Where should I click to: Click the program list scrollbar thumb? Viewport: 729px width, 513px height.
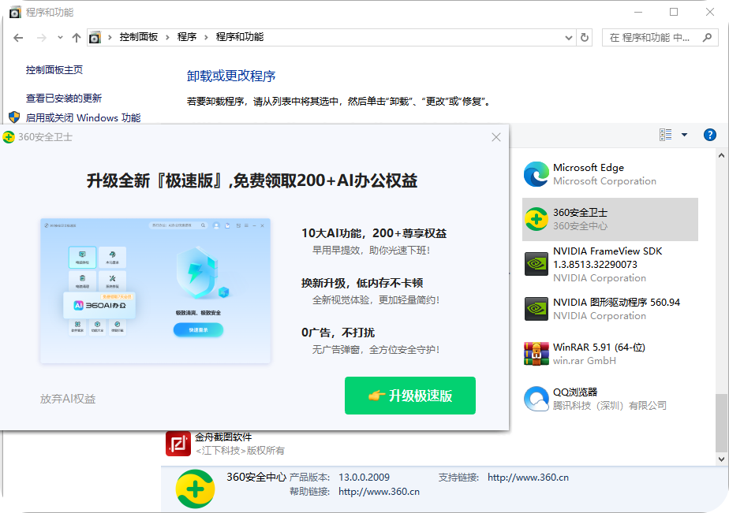pos(721,422)
